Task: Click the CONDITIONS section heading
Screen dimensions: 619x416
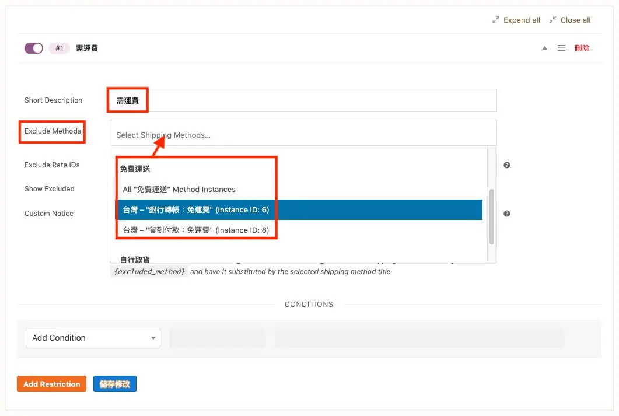Action: [309, 305]
